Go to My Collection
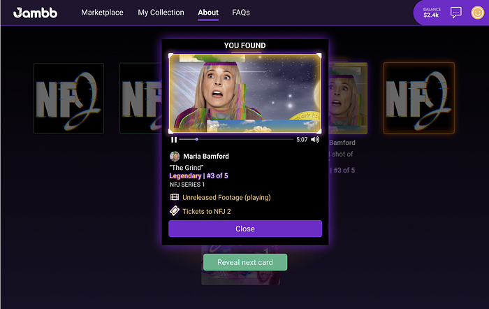Image resolution: width=489 pixels, height=309 pixels. tap(161, 13)
